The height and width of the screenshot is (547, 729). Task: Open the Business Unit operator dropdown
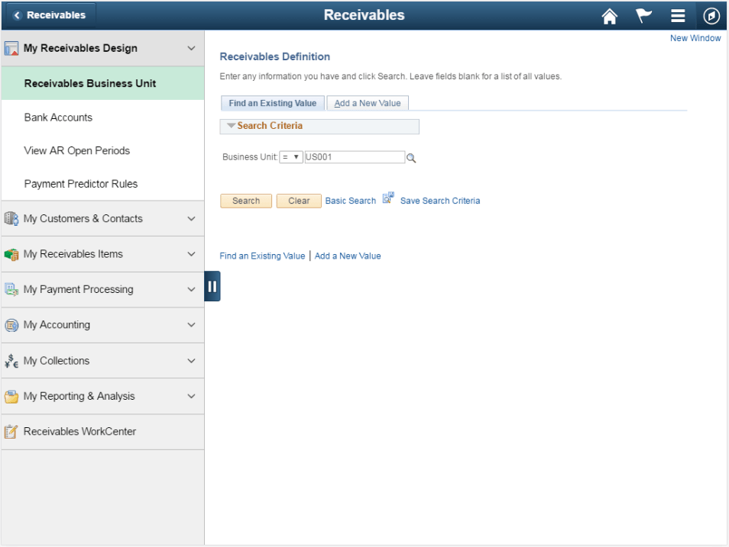pos(287,157)
